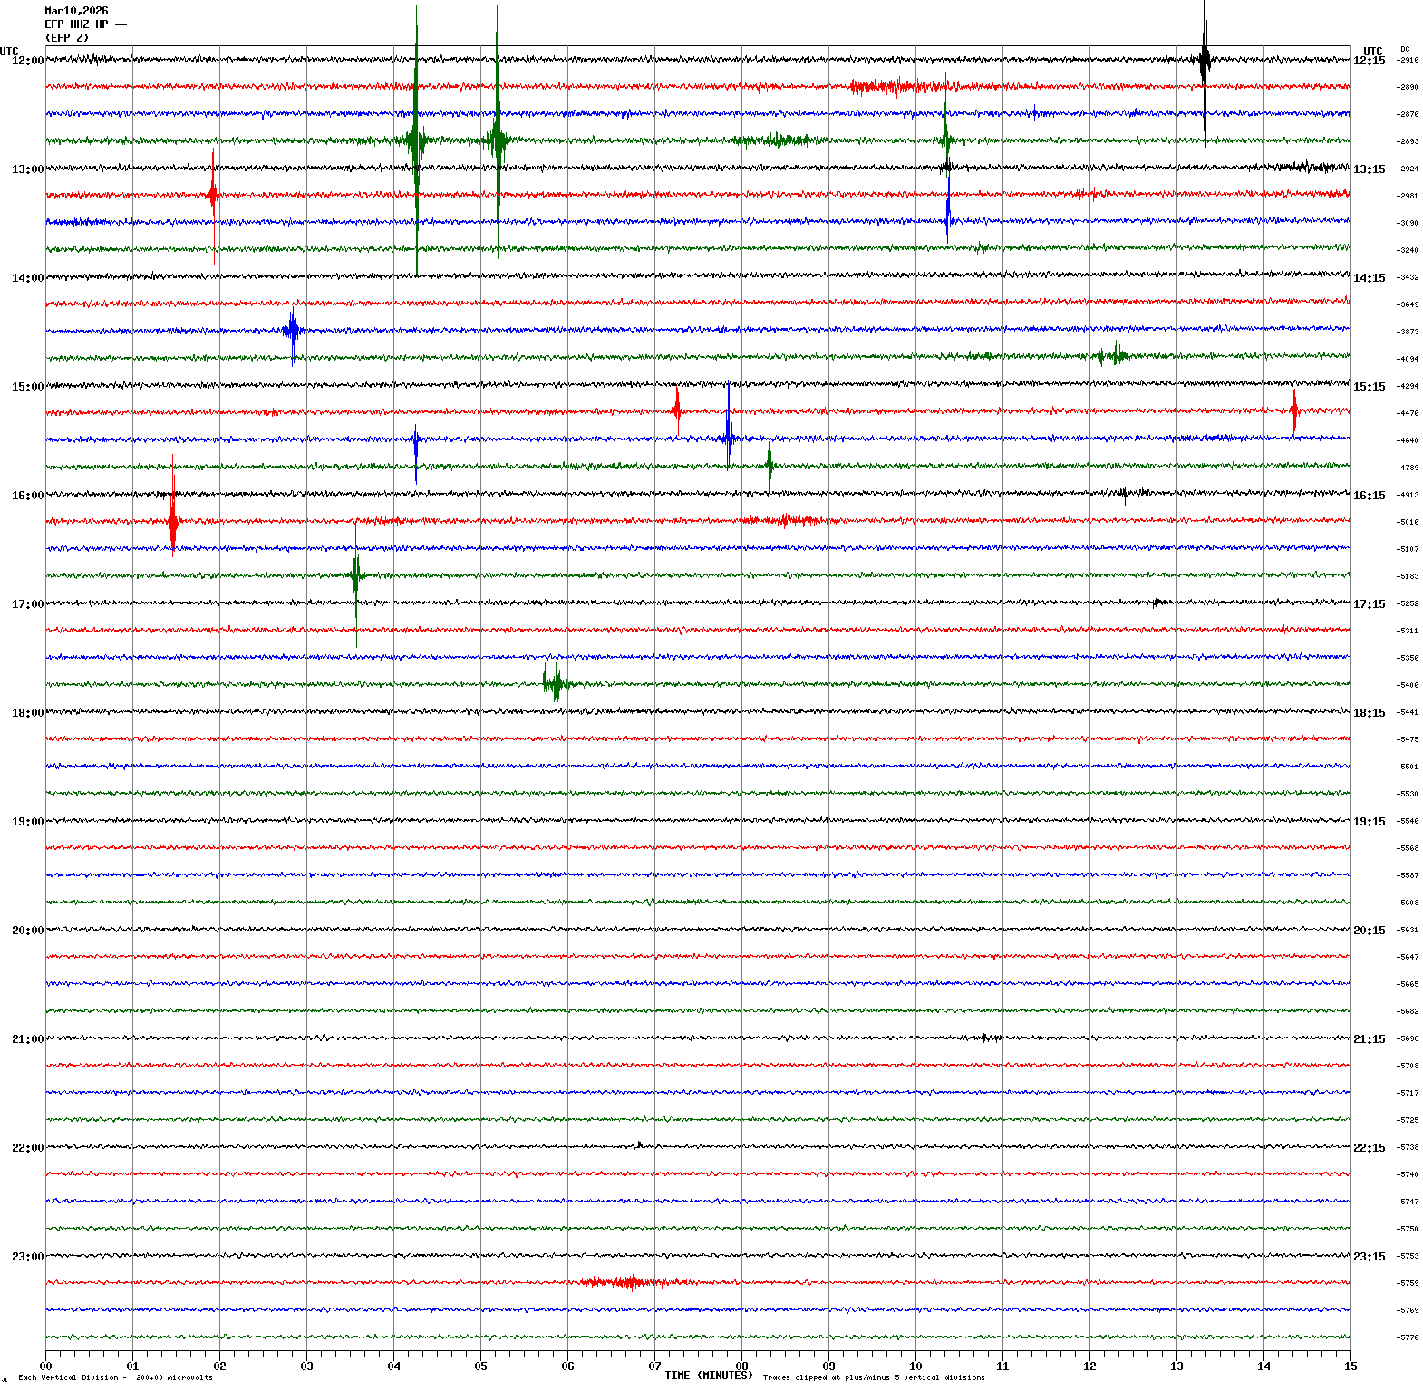1423x1390 pixels.
Task: Click the 15 minute tick label on bottom axis
Action: coord(1350,1366)
